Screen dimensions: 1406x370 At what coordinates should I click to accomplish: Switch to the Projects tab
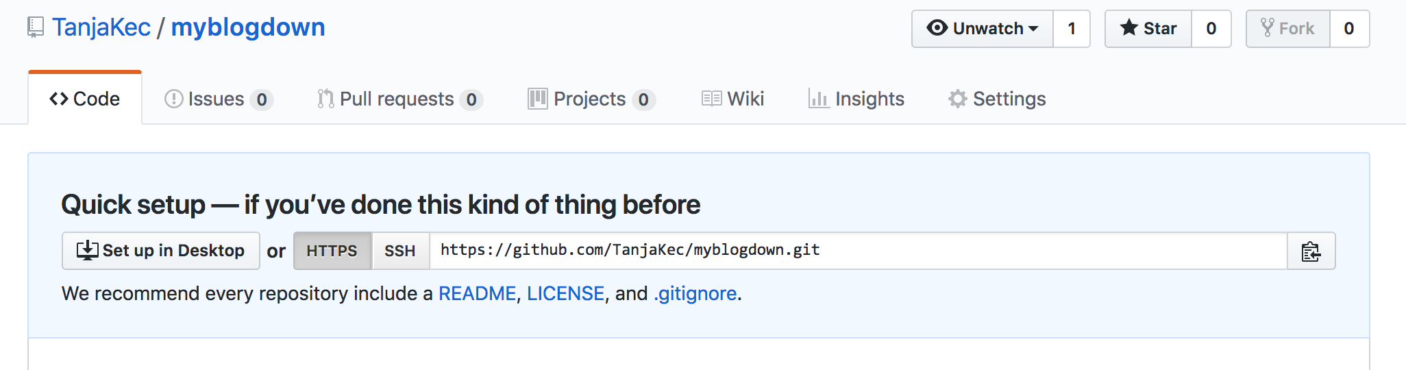[x=592, y=99]
